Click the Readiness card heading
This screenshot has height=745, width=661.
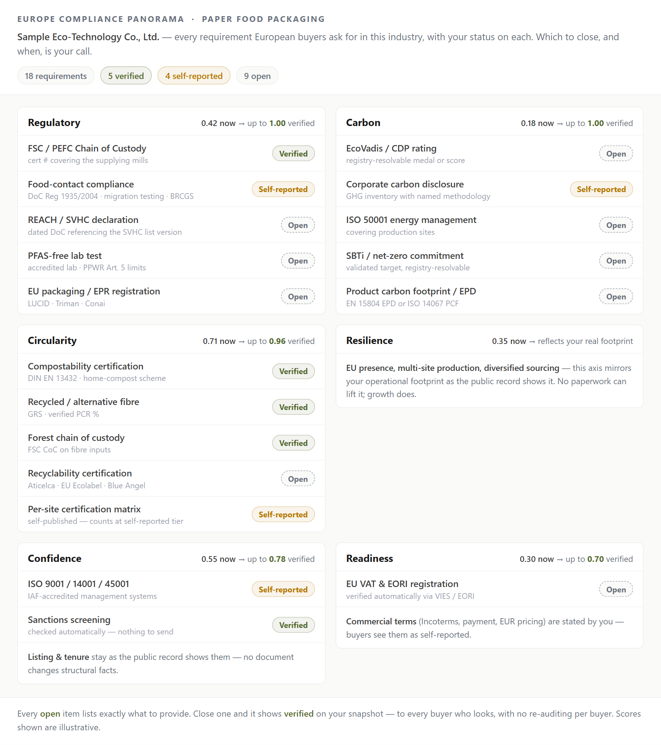(x=369, y=558)
